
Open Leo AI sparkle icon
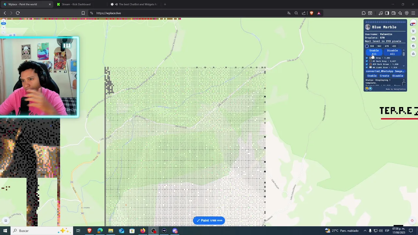click(400, 13)
